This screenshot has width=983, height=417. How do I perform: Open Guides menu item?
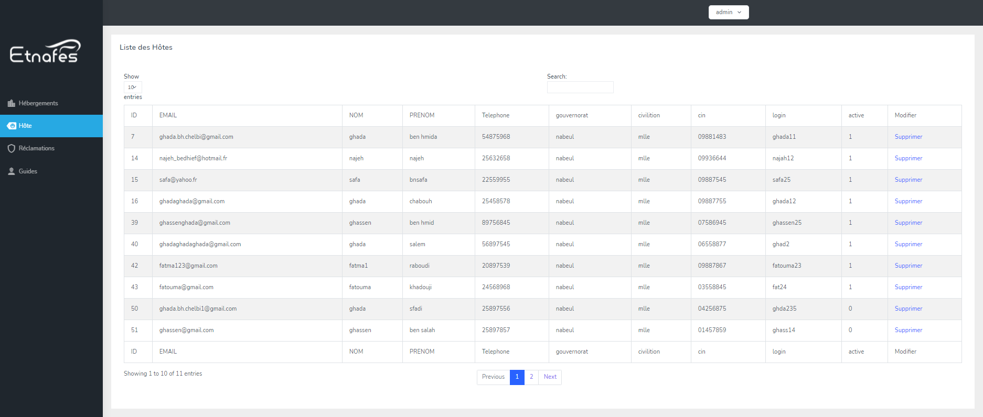coord(28,171)
